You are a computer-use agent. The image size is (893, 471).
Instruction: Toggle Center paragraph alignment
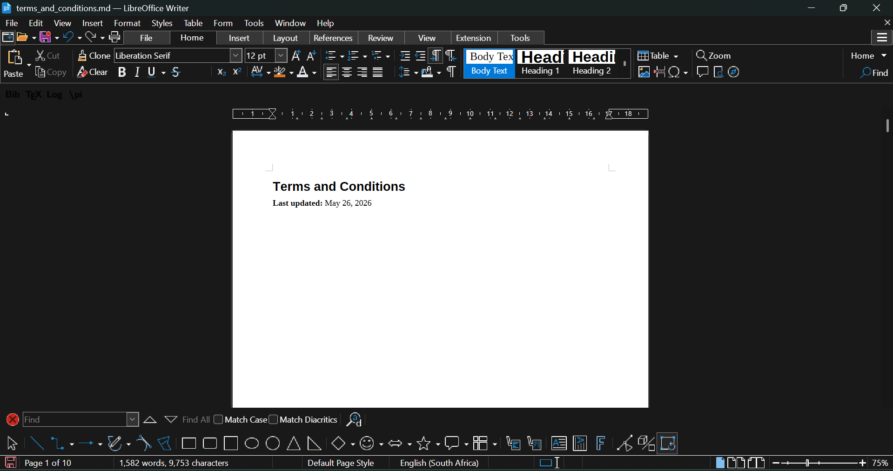(x=347, y=72)
